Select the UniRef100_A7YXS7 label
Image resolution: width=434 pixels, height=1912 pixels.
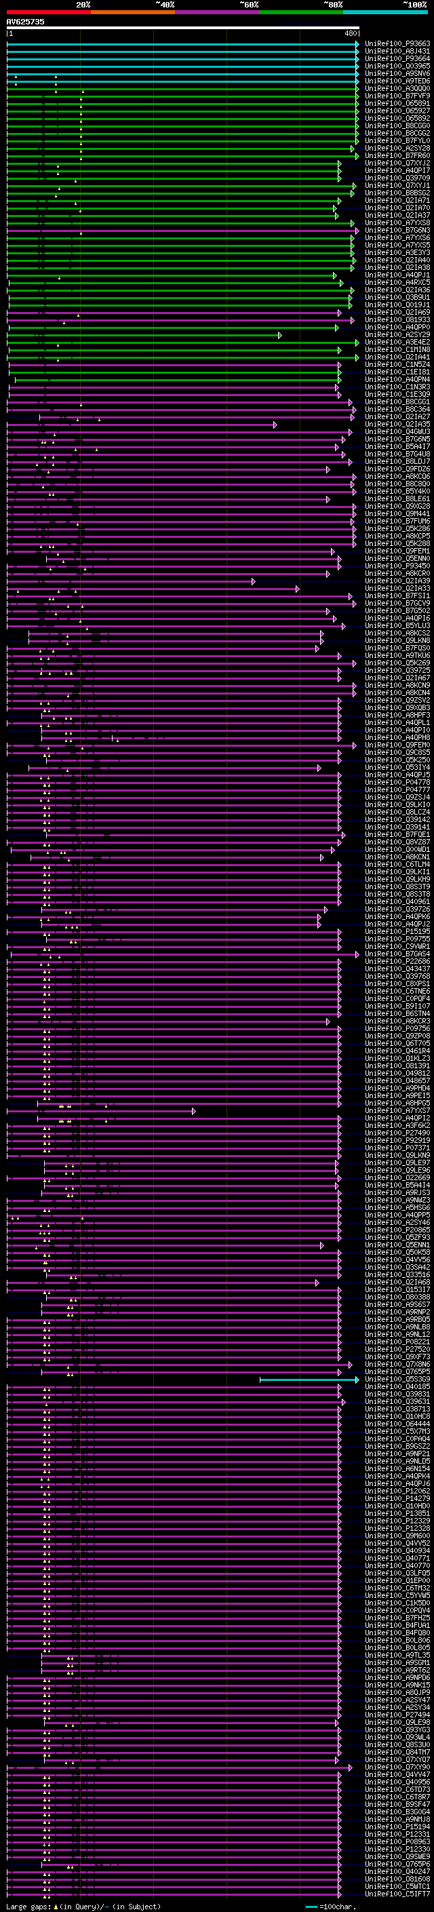click(x=397, y=1110)
